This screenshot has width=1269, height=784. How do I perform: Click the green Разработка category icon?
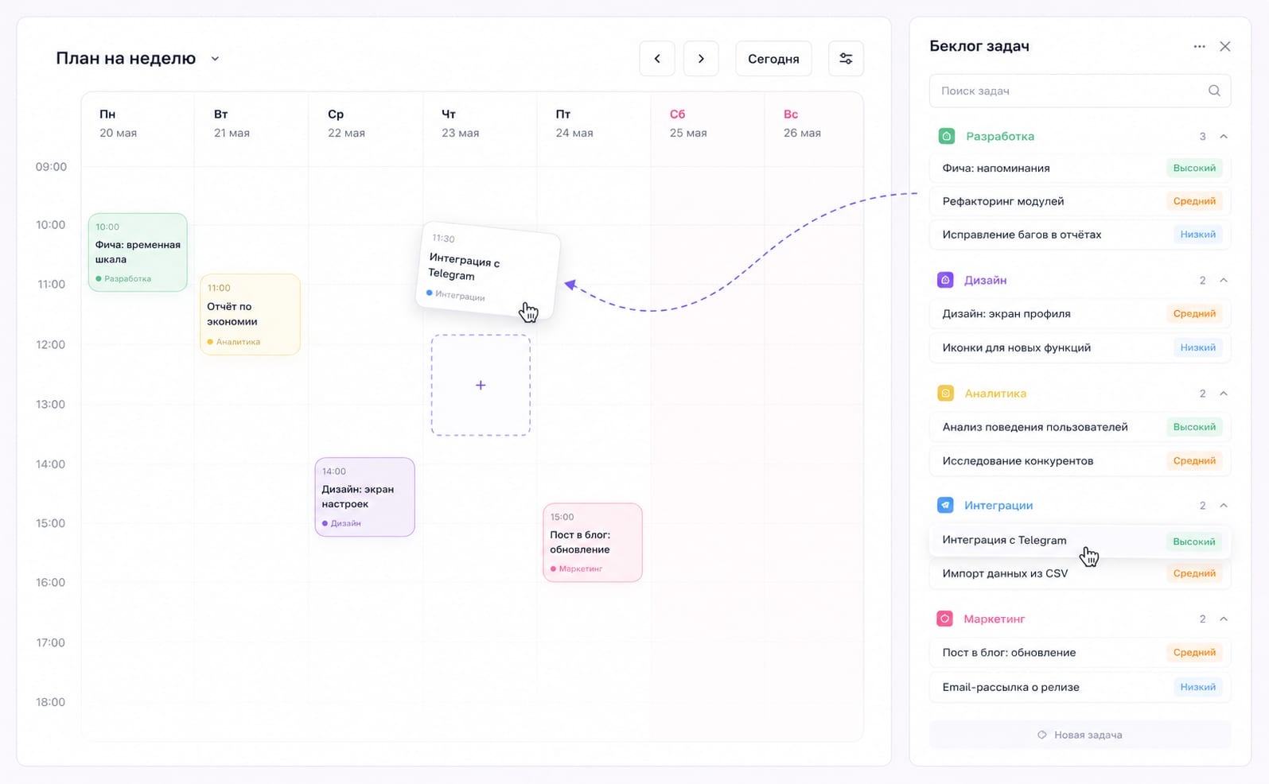[946, 136]
